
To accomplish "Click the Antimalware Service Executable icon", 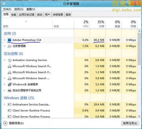I will tap(9, 104).
